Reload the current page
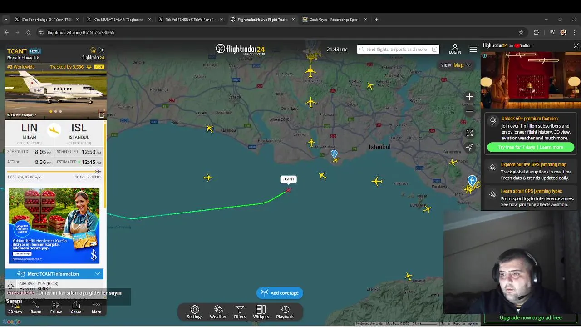581x327 pixels. coord(28,32)
